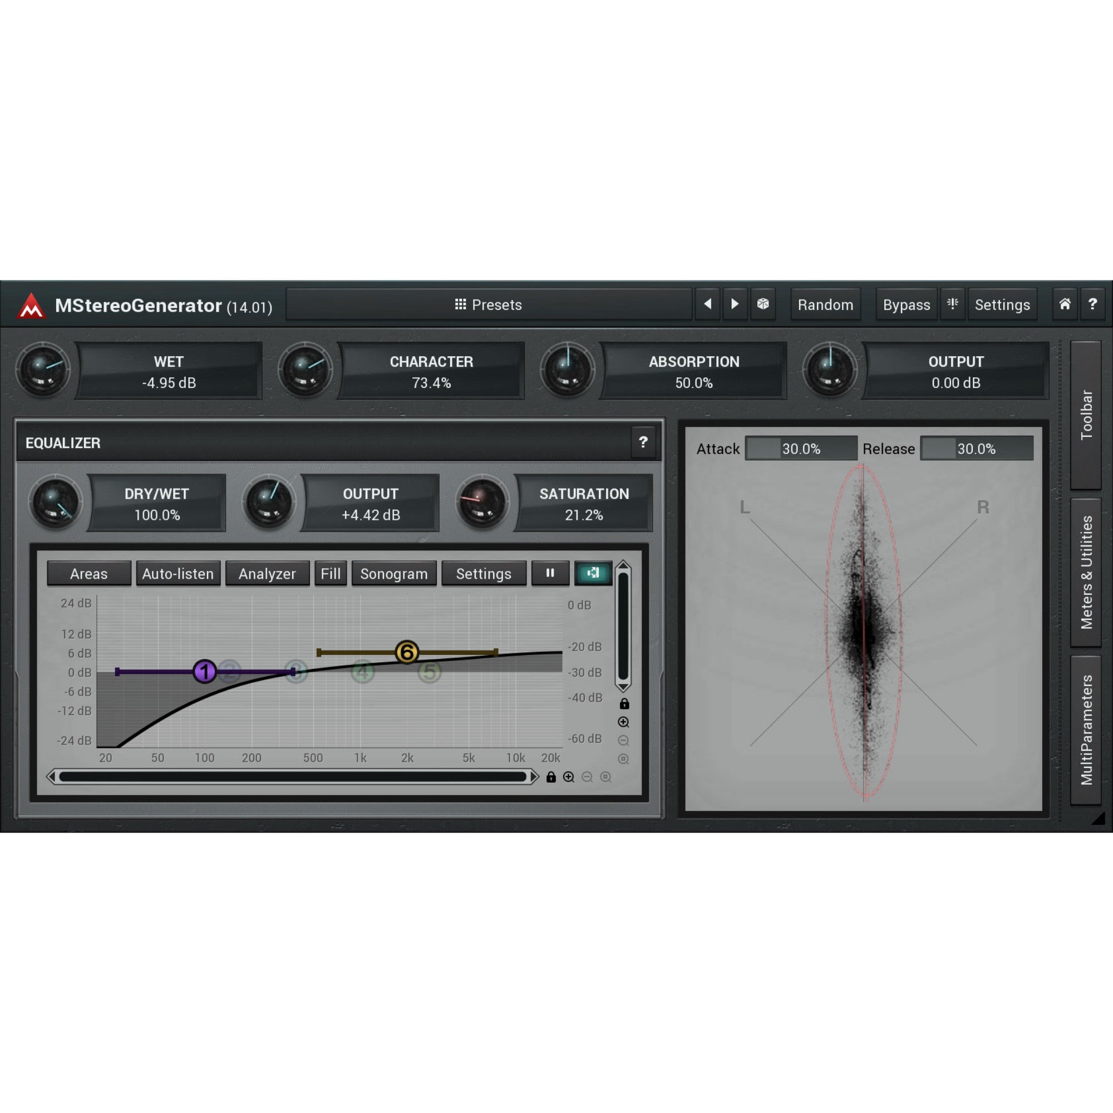Click the MeldaProduction logo icon

31,306
